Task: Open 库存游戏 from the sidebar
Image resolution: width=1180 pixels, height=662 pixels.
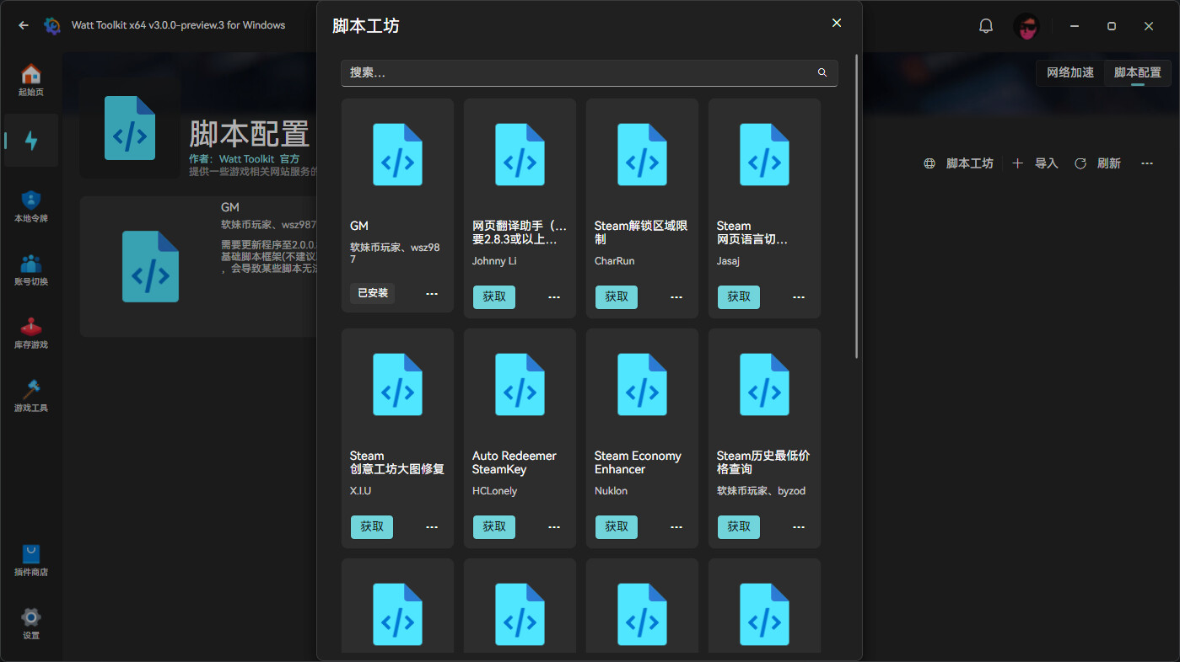Action: pyautogui.click(x=31, y=332)
